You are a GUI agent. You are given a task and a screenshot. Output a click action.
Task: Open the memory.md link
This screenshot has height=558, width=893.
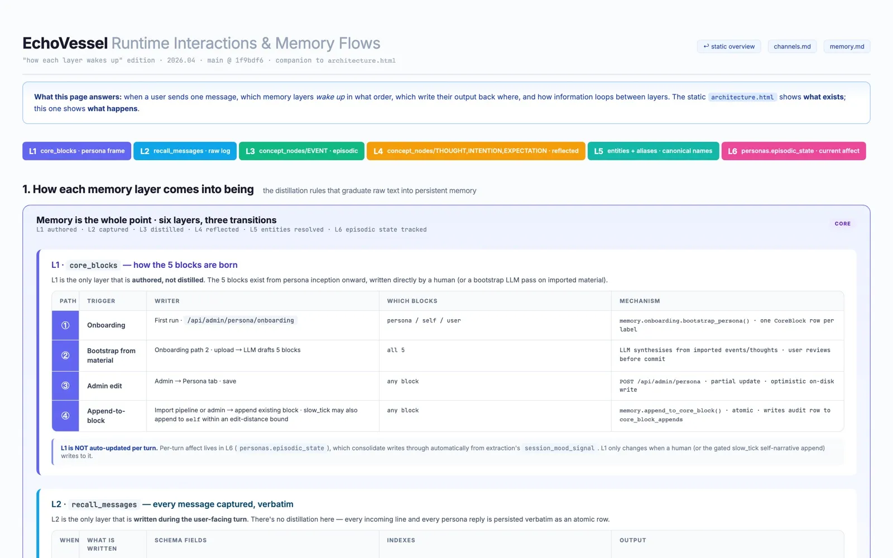(x=847, y=46)
